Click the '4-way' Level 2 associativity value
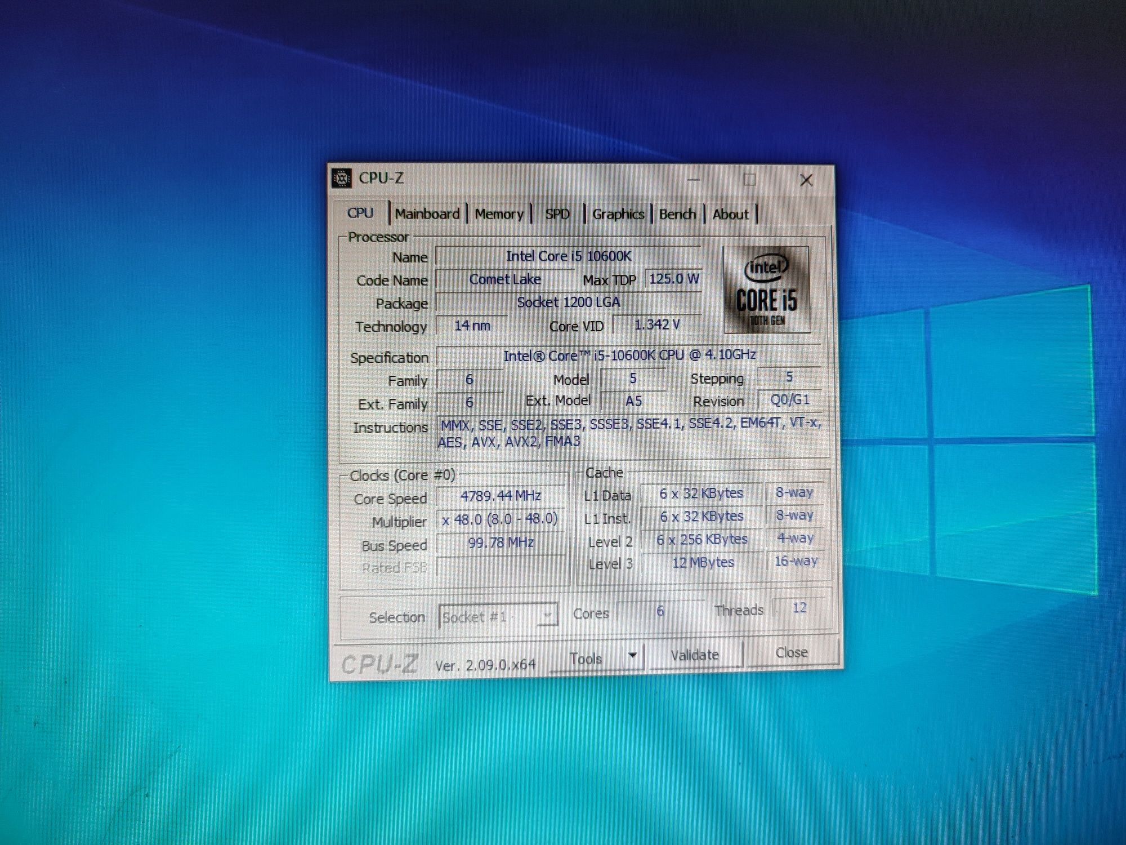Screen dimensions: 1126x845 795,538
